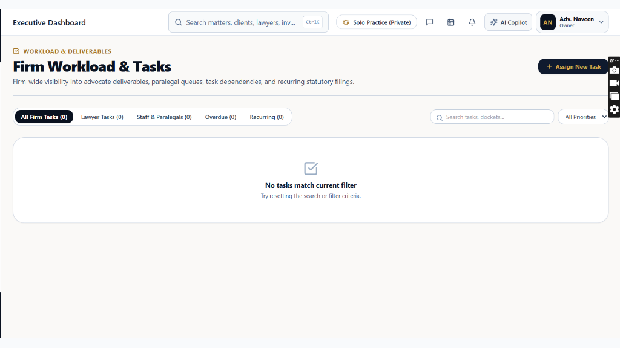Click the video record icon on side widget
This screenshot has width=620, height=348.
(614, 83)
